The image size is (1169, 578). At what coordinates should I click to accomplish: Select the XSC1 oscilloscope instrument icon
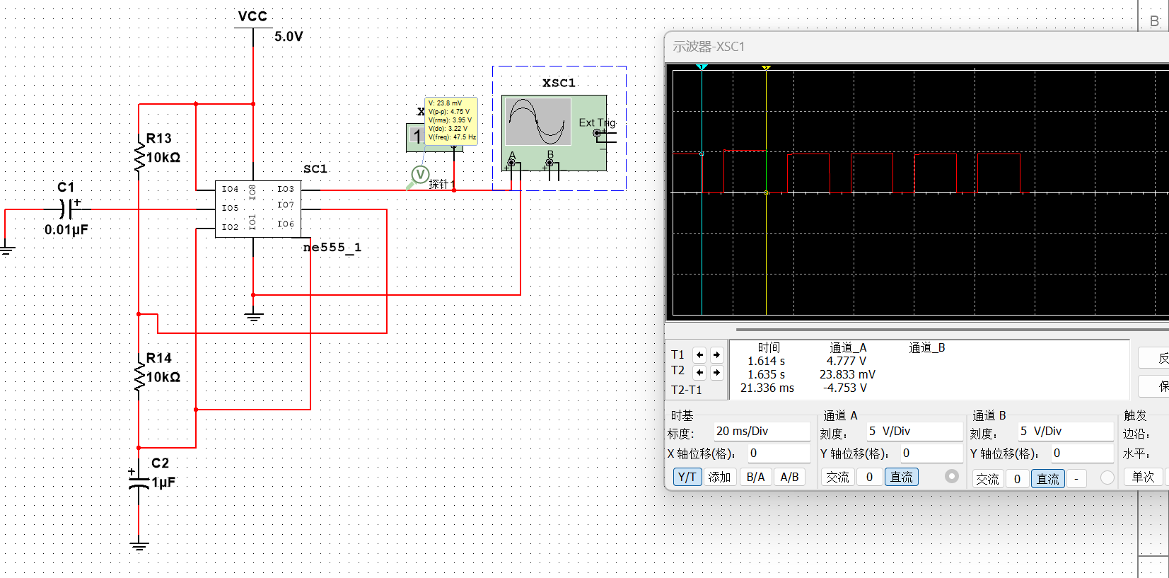(x=554, y=132)
